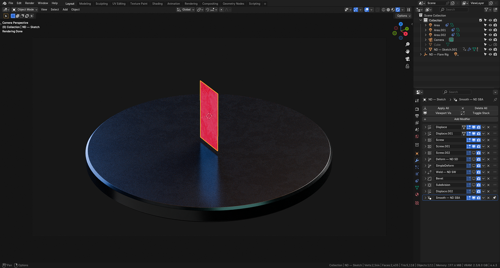The height and width of the screenshot is (268, 500).
Task: Open the Material properties tab icon
Action: pyautogui.click(x=417, y=195)
